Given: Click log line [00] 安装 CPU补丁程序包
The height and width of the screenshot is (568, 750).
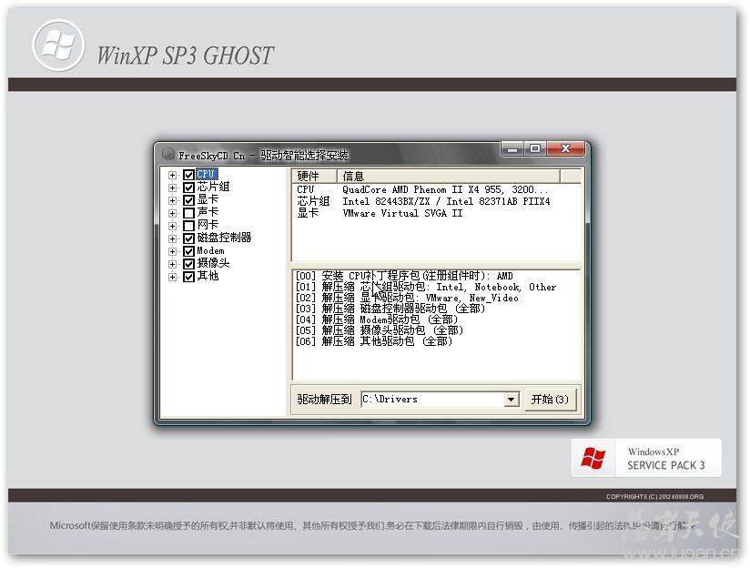Looking at the screenshot, I should point(404,276).
